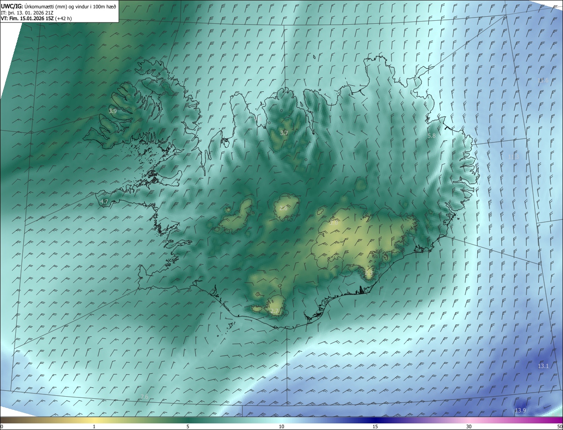Click the initial time line "IT: þri. 13. 01. 2026 21Z"
Viewport: 563px width, 430px height.
pyautogui.click(x=27, y=13)
